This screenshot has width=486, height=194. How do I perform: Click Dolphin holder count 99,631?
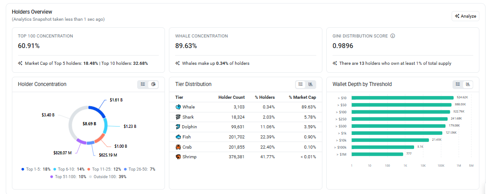click(x=237, y=127)
